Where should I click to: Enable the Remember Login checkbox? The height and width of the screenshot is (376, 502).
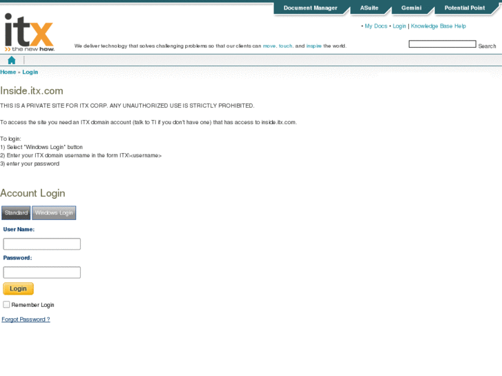(x=6, y=304)
